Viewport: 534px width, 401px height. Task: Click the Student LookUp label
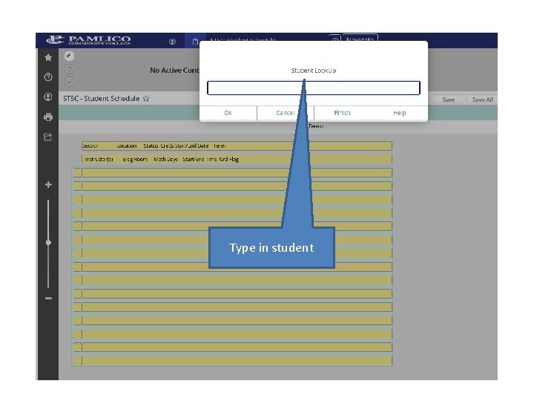point(313,71)
